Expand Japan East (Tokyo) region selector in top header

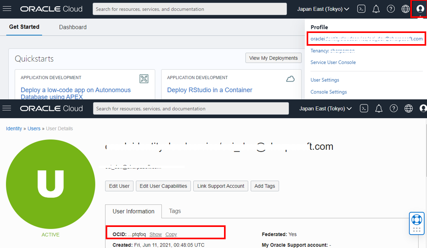[323, 9]
